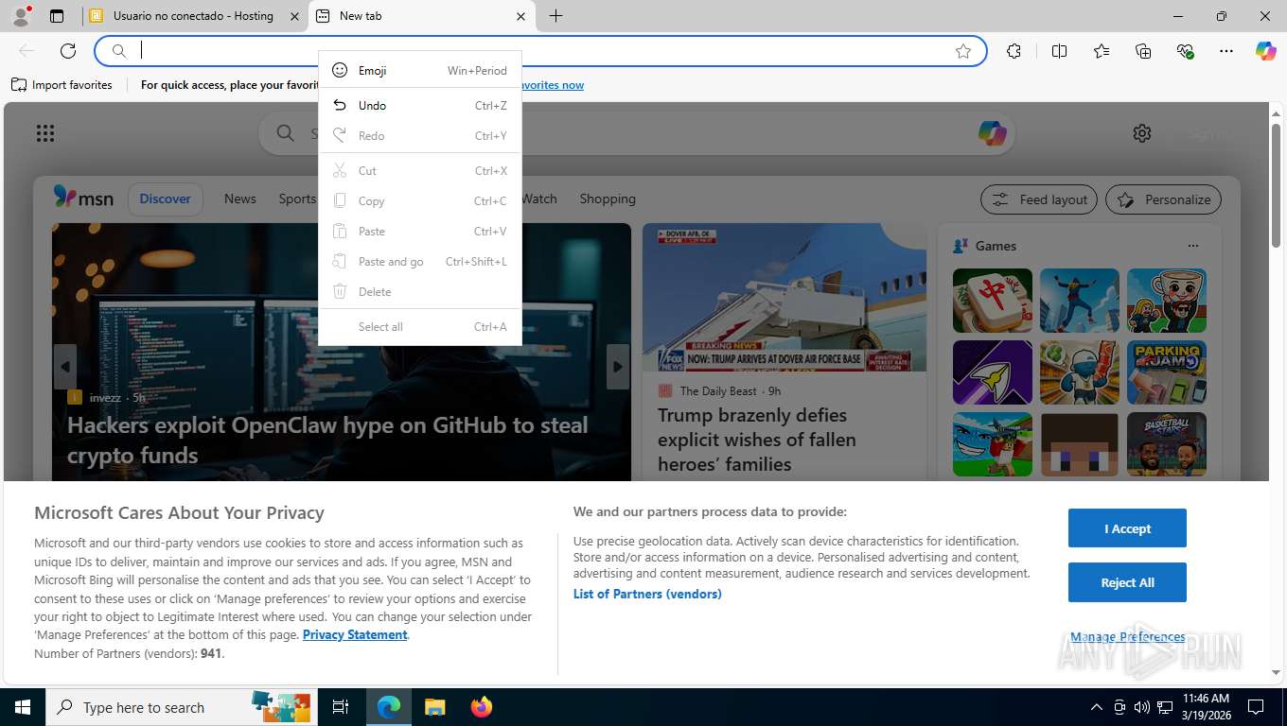Open the Privacy Statement link
Screen dimensions: 1287x726
[x=355, y=634]
